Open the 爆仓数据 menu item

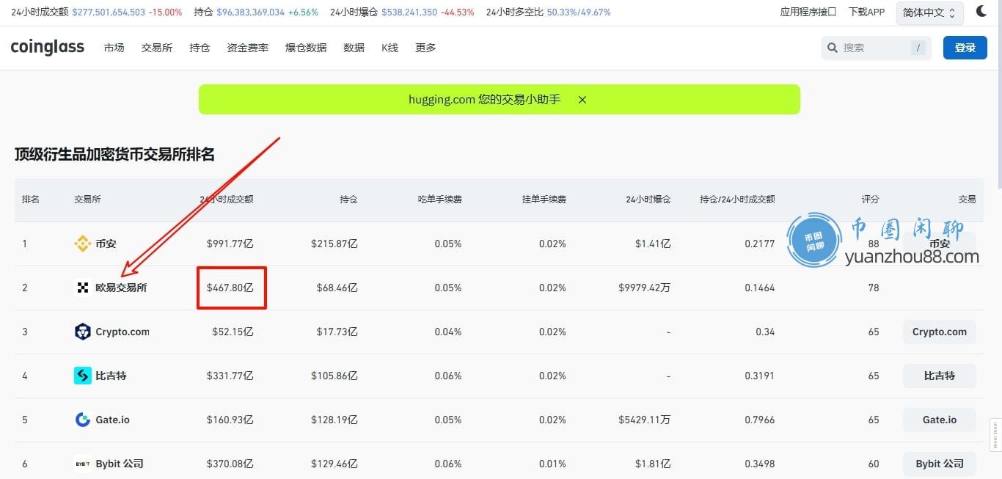click(306, 48)
